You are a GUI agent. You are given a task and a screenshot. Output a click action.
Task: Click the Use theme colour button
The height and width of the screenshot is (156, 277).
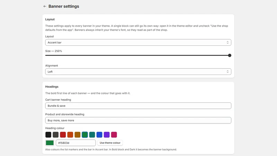110,143
